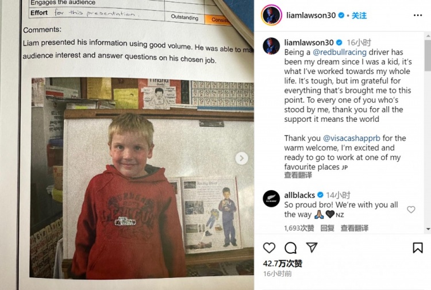Open the three-dot more options menu
The width and height of the screenshot is (431, 290).
click(x=418, y=16)
